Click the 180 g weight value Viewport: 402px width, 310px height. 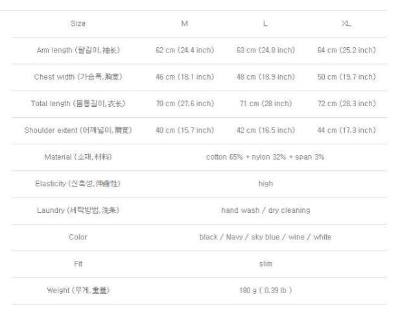pyautogui.click(x=265, y=290)
